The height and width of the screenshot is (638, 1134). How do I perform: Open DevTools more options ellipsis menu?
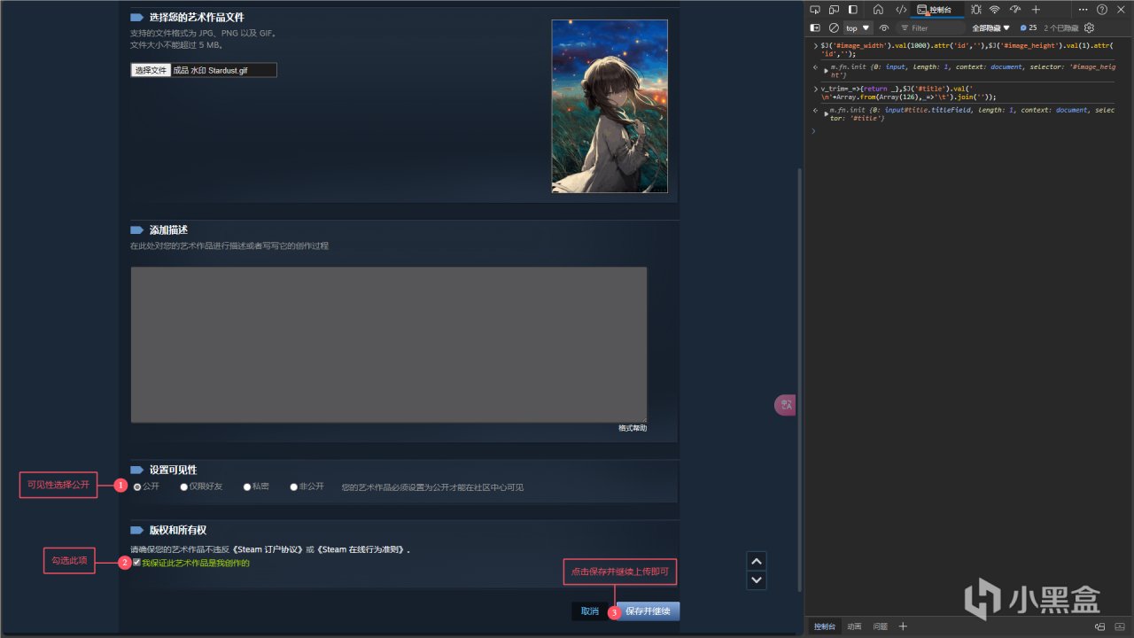pyautogui.click(x=1083, y=10)
